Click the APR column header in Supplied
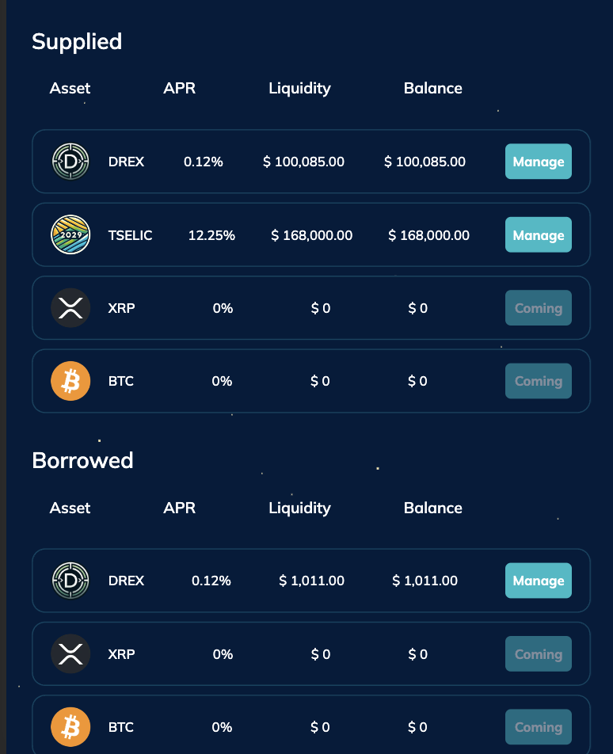This screenshot has width=613, height=754. 179,88
